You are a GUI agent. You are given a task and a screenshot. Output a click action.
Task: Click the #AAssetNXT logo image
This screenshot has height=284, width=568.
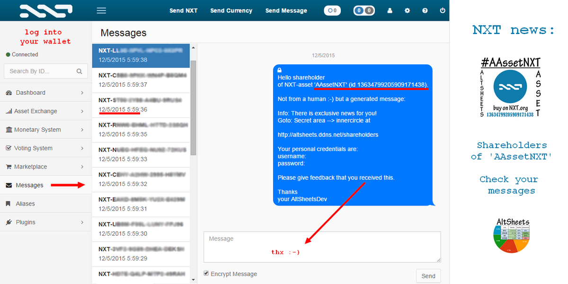[x=510, y=88]
